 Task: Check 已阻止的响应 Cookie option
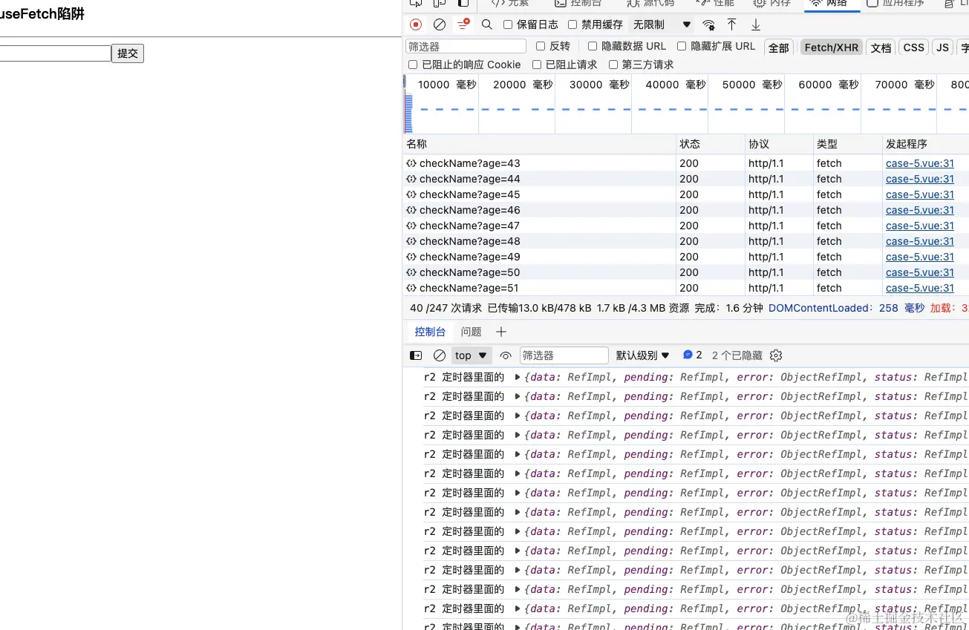point(413,65)
